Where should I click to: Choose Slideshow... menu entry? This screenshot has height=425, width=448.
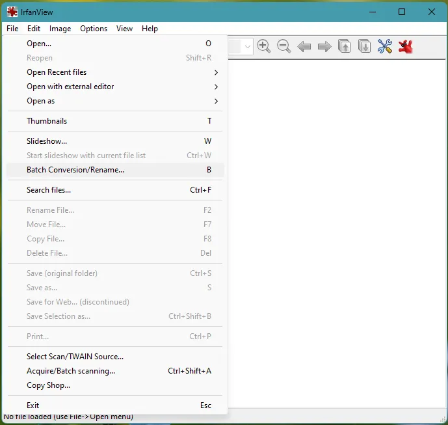tap(115, 141)
